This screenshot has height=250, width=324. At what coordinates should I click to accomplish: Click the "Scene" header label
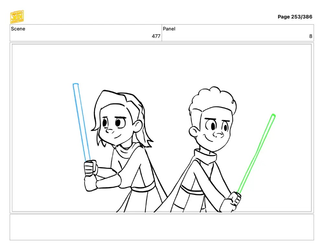(18, 29)
